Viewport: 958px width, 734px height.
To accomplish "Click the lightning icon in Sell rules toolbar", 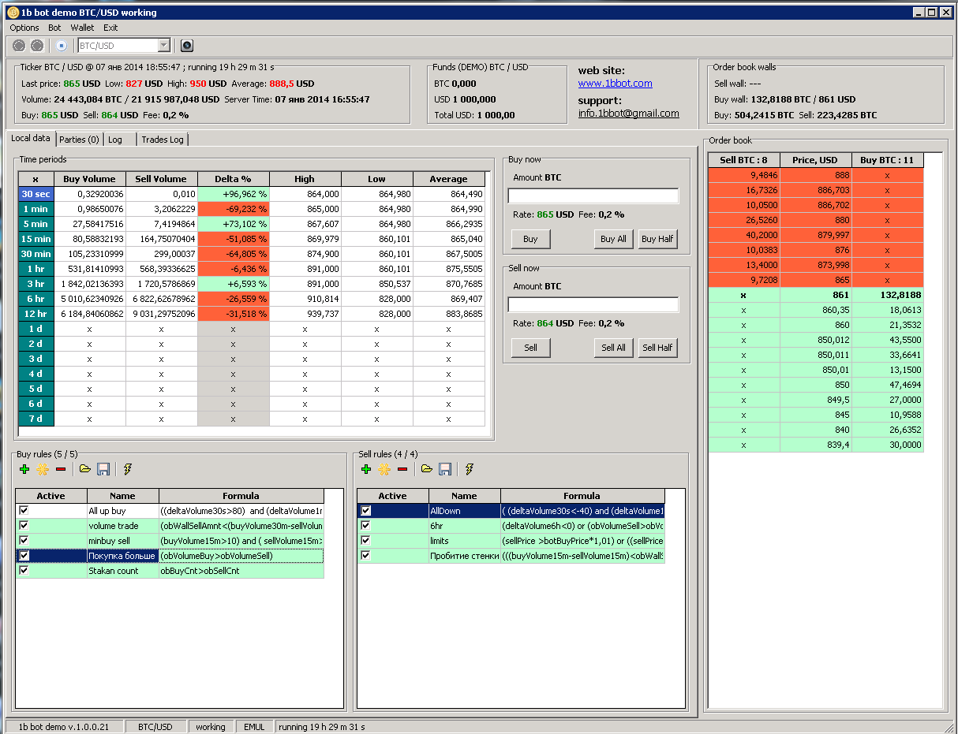I will [x=470, y=469].
